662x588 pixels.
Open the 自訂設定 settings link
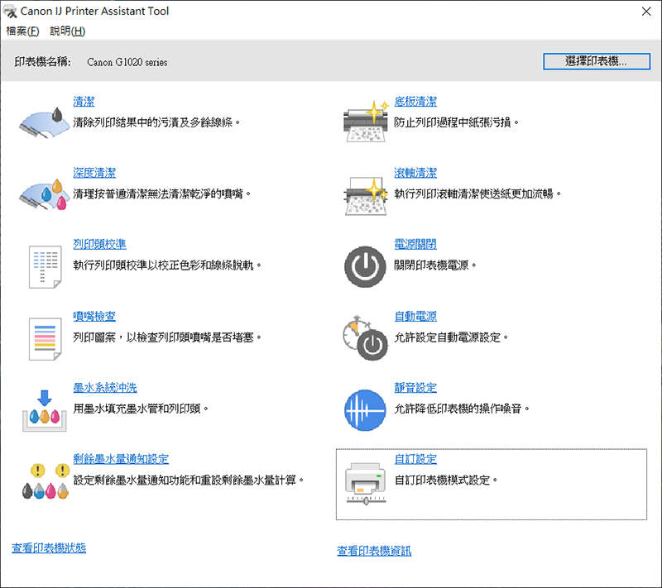pos(417,459)
